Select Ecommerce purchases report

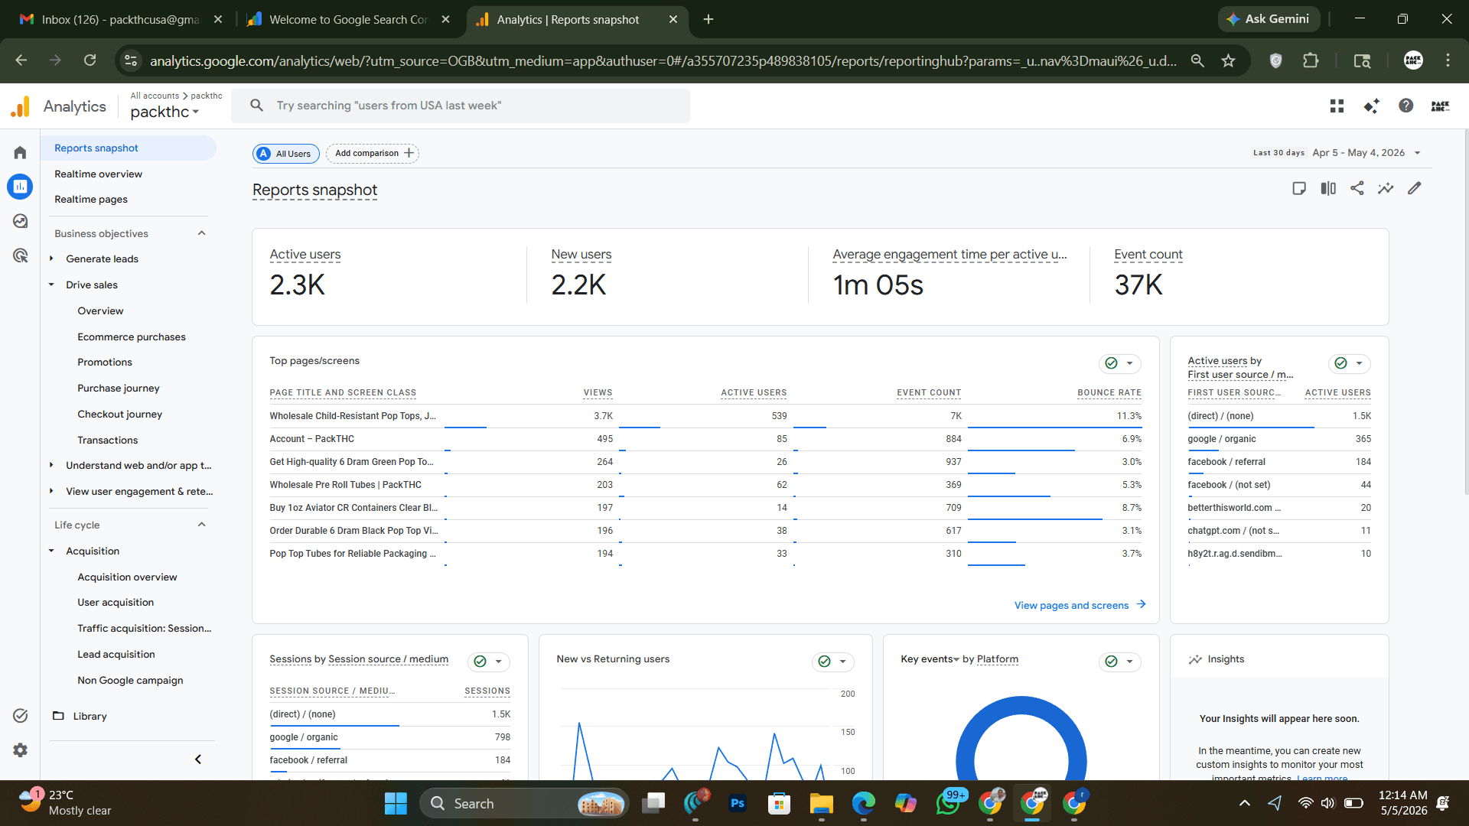[132, 337]
